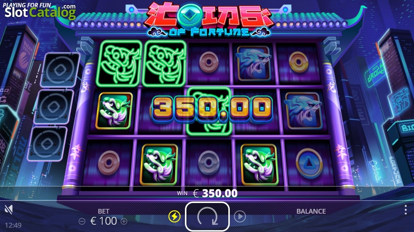
Task: Select the gold coin symbol on top row
Action: 298,62
